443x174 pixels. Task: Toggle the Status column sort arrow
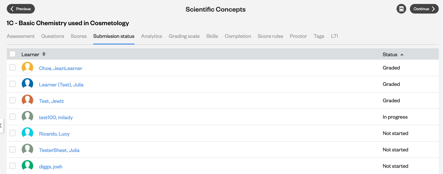point(402,55)
